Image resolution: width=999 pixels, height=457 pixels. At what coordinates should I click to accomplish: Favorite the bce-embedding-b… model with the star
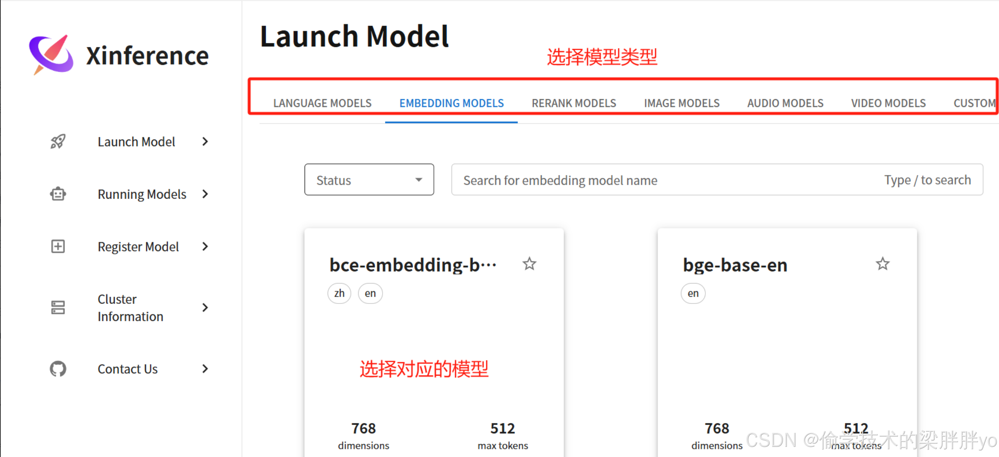click(x=529, y=264)
